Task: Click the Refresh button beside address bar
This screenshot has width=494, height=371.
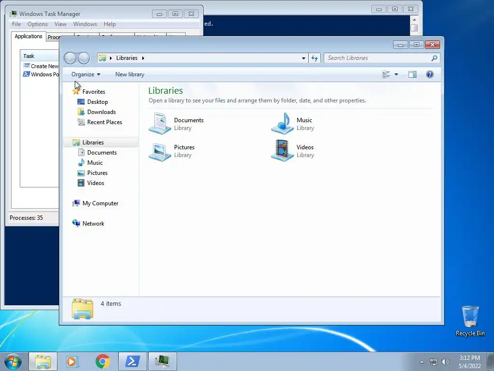Action: coord(315,58)
